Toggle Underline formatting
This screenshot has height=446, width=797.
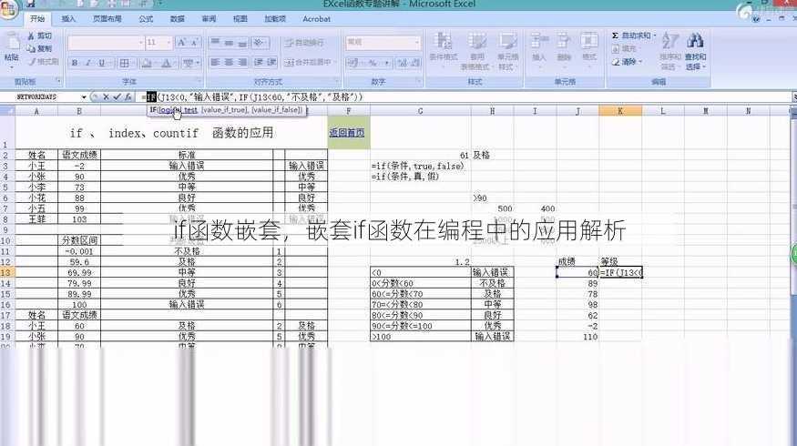click(x=102, y=63)
